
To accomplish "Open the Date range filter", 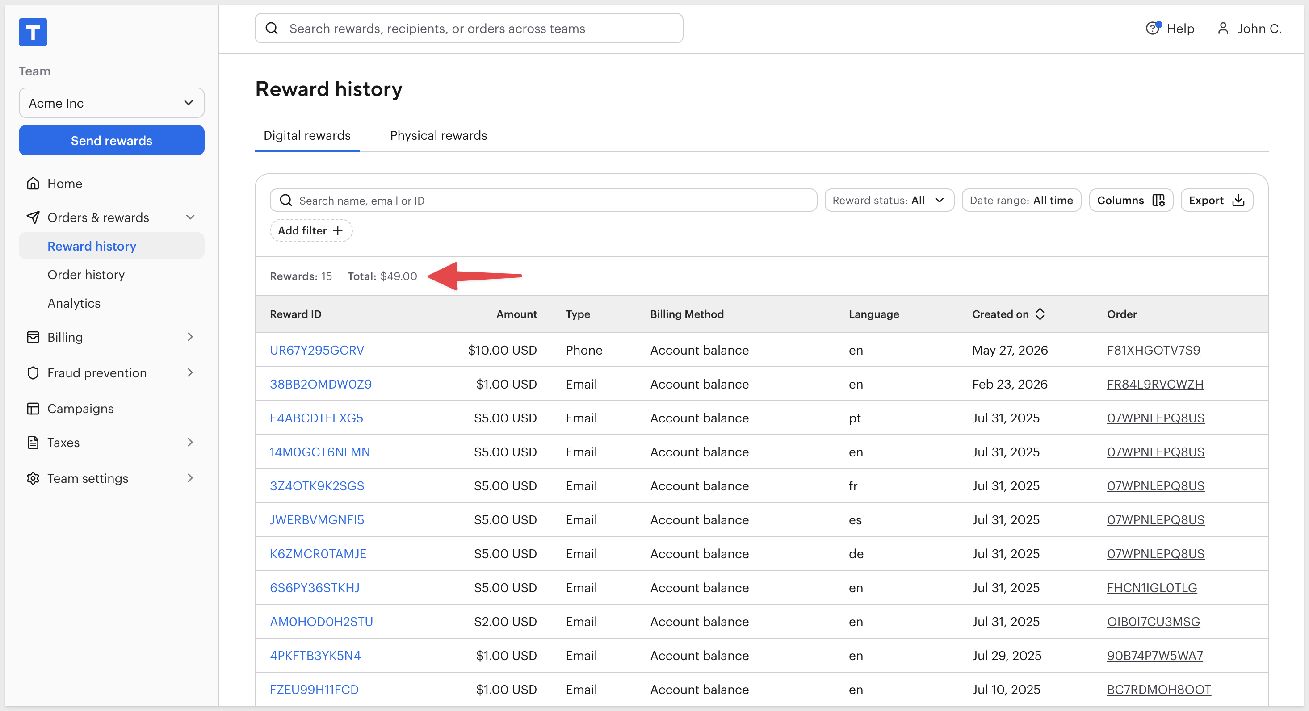I will click(x=1021, y=201).
